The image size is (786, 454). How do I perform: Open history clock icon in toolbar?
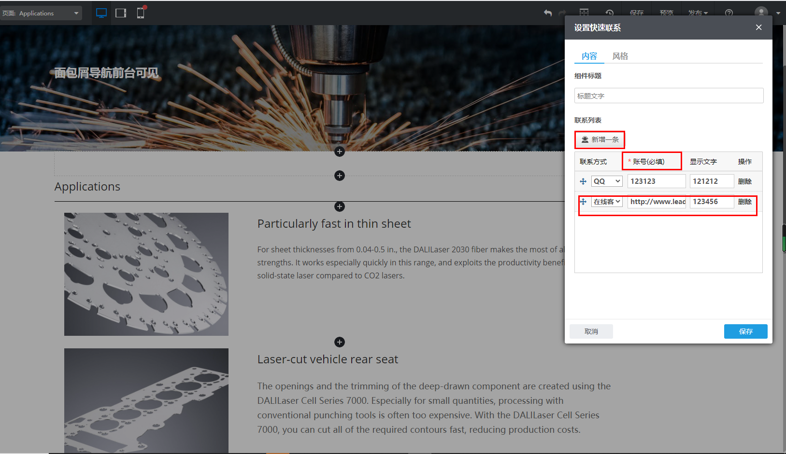coord(610,13)
